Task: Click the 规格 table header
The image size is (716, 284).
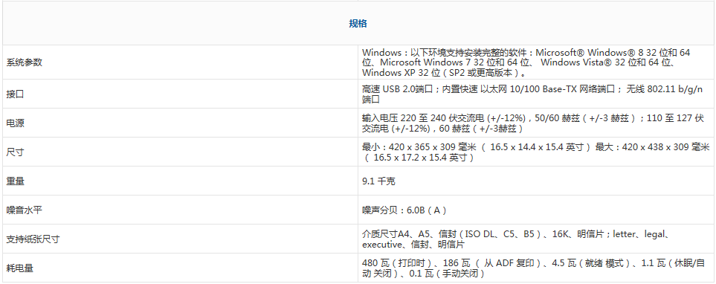Action: tap(358, 24)
